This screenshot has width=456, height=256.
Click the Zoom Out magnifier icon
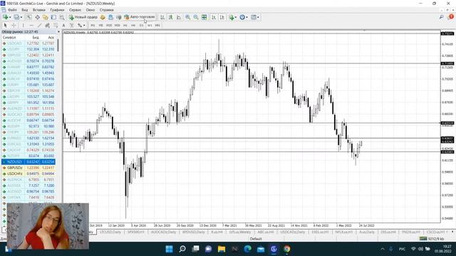[196, 17]
